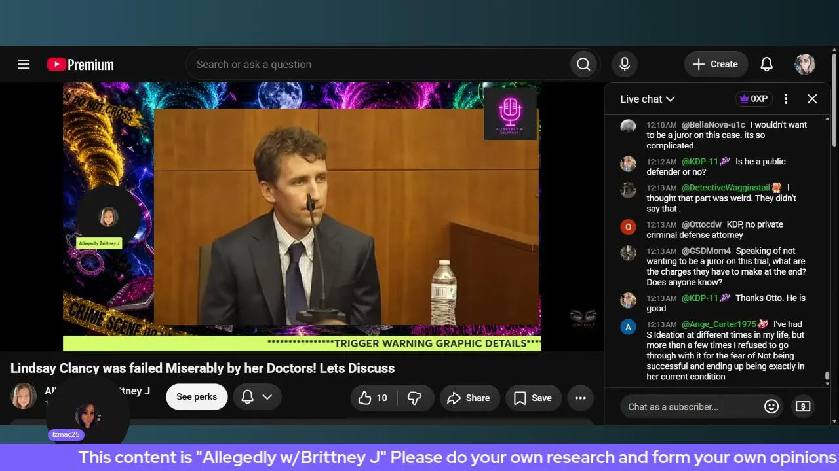The width and height of the screenshot is (839, 471).
Task: Click the 12:10 AM chat timestamp
Action: point(661,125)
